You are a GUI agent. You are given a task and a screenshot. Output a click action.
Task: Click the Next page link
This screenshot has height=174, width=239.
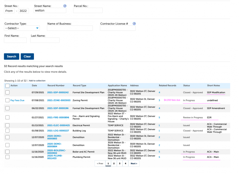134,163
